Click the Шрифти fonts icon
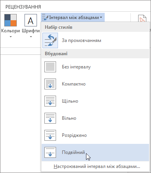 point(31,20)
